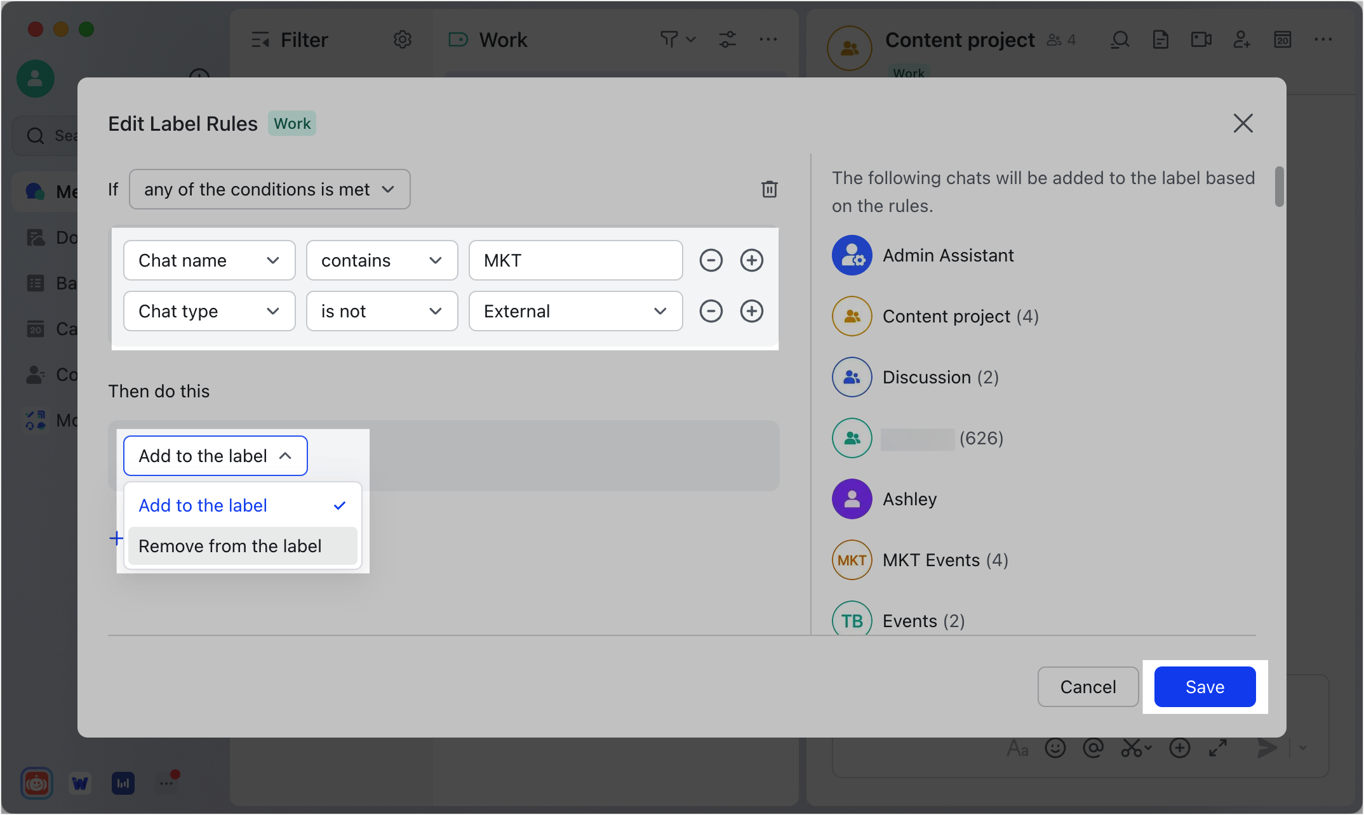This screenshot has width=1364, height=815.
Task: Cancel editing label rules
Action: 1088,687
